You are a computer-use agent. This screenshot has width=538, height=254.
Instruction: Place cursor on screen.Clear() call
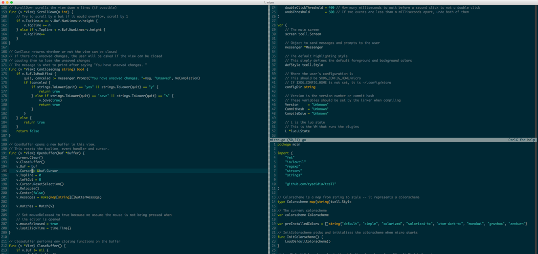(29, 158)
